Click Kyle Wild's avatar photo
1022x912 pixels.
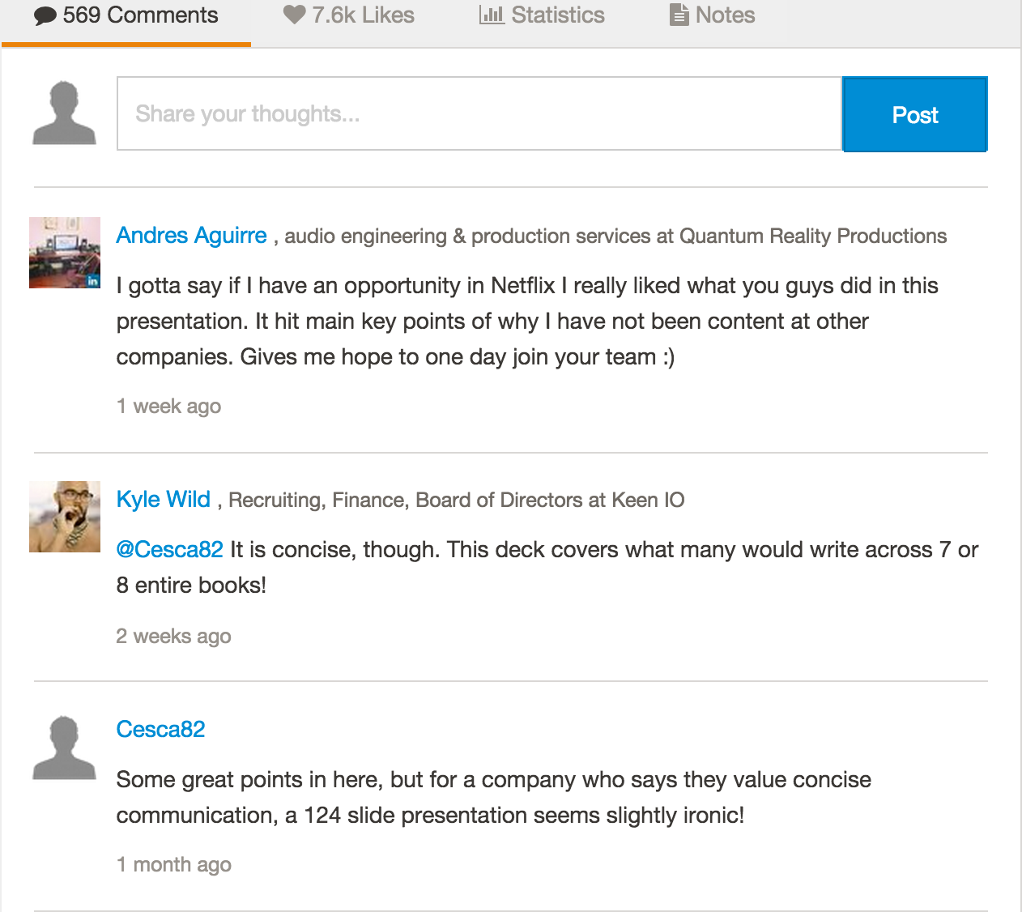click(65, 517)
